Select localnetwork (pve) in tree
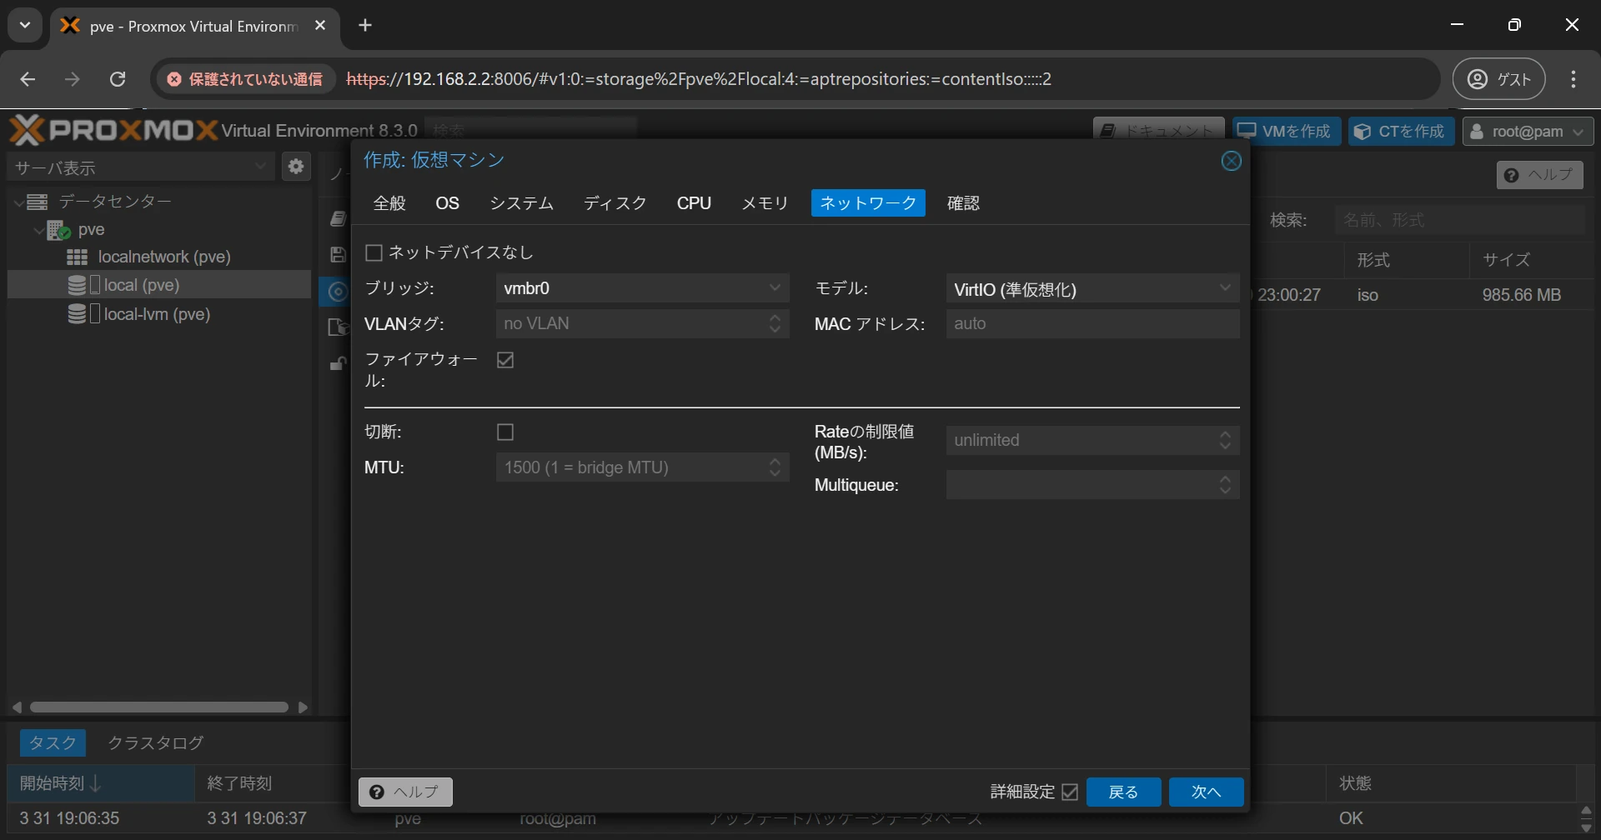This screenshot has height=840, width=1601. pos(164,257)
